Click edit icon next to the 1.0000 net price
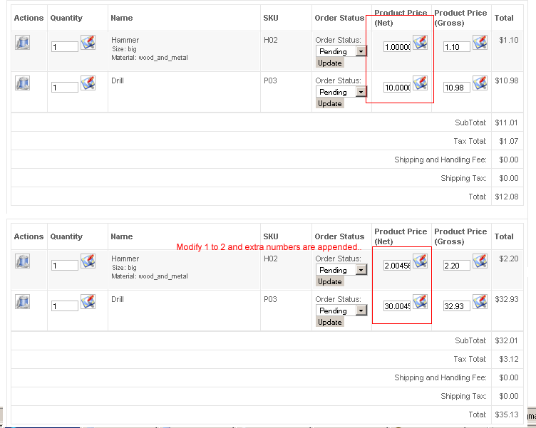This screenshot has height=428, width=536. coord(420,42)
